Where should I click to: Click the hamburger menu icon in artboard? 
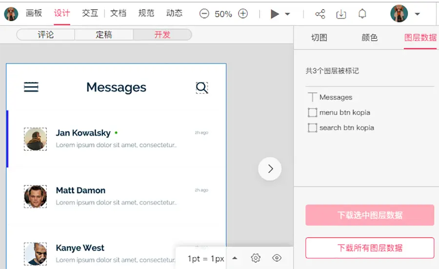(x=31, y=87)
